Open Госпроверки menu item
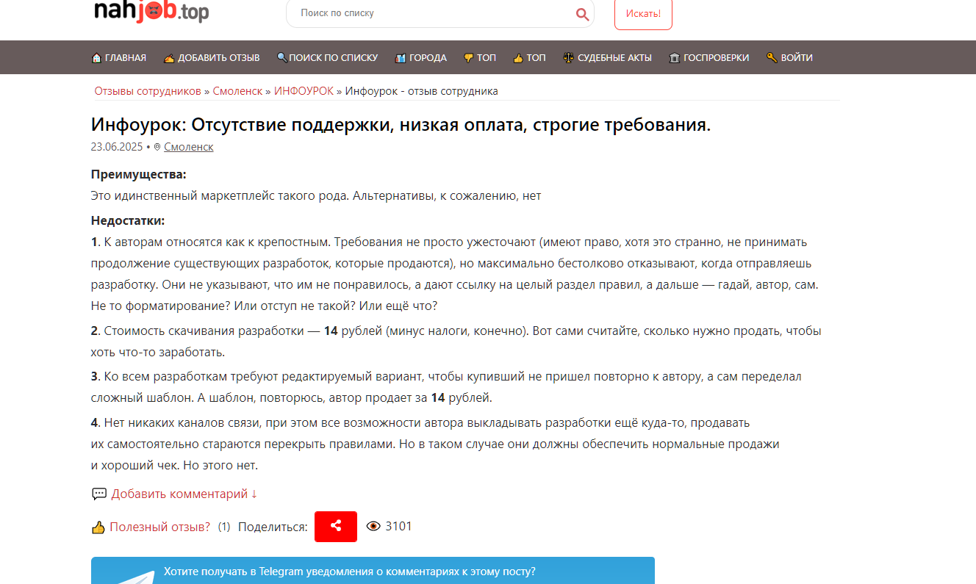 click(709, 58)
